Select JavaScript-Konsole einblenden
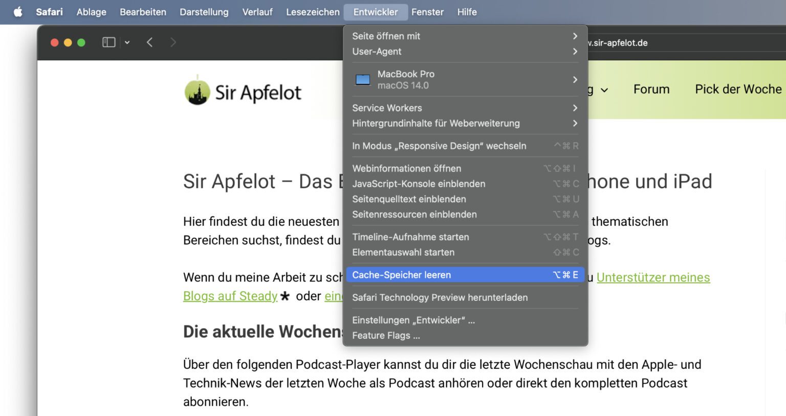Image resolution: width=786 pixels, height=416 pixels. 419,184
